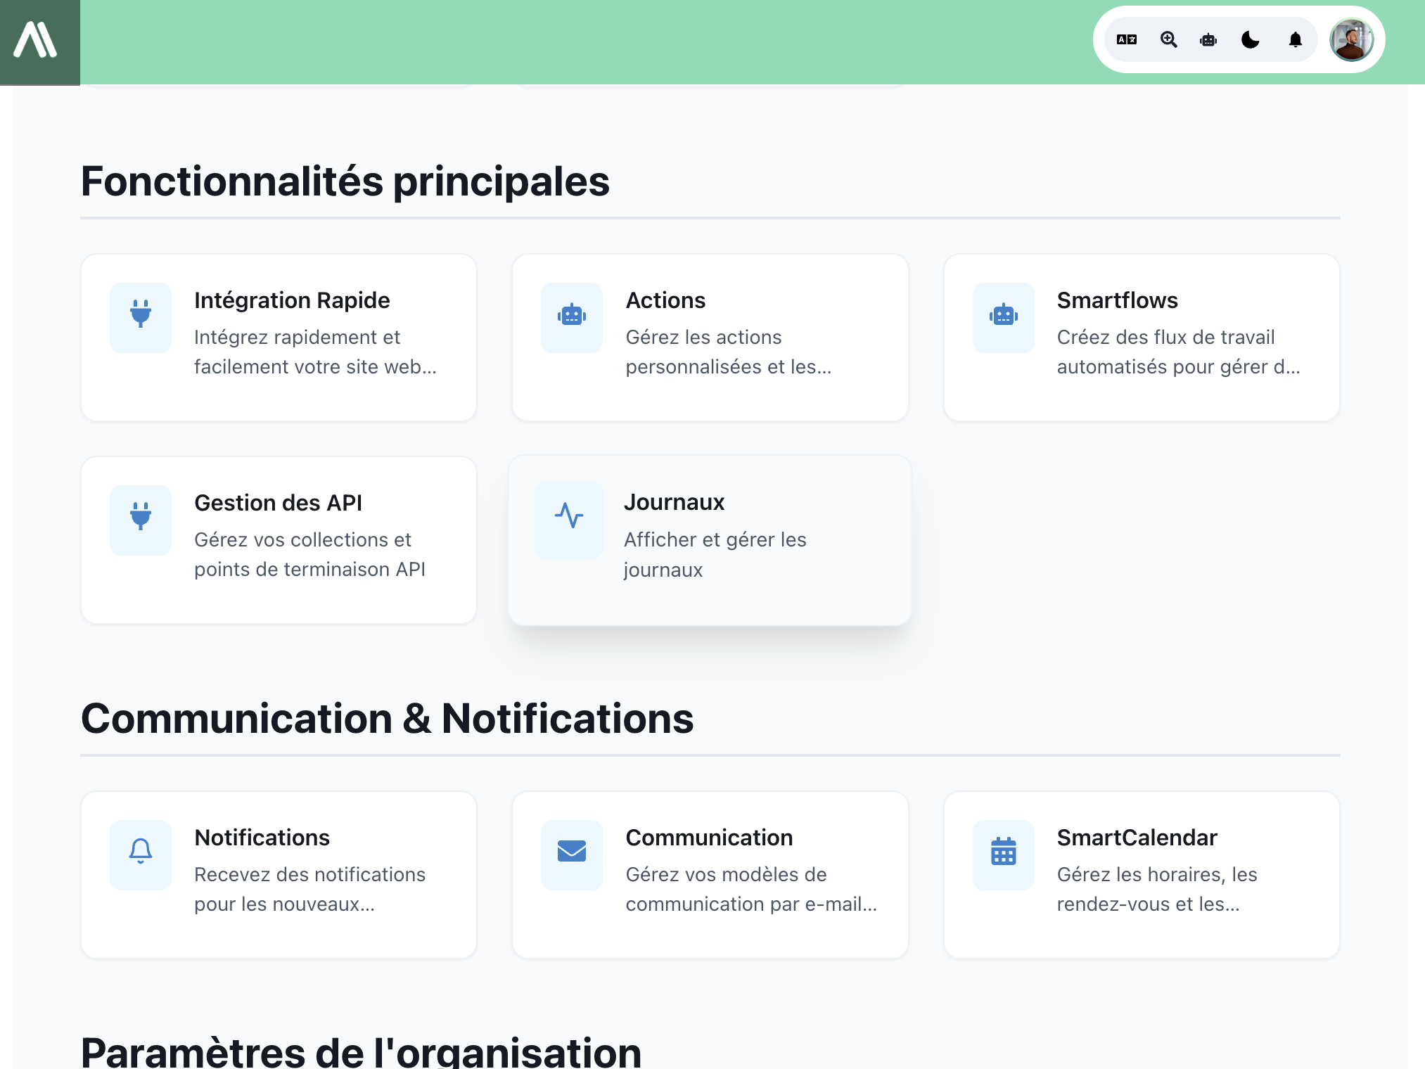This screenshot has height=1069, width=1425.
Task: Open the Smartflows card title
Action: (1117, 300)
